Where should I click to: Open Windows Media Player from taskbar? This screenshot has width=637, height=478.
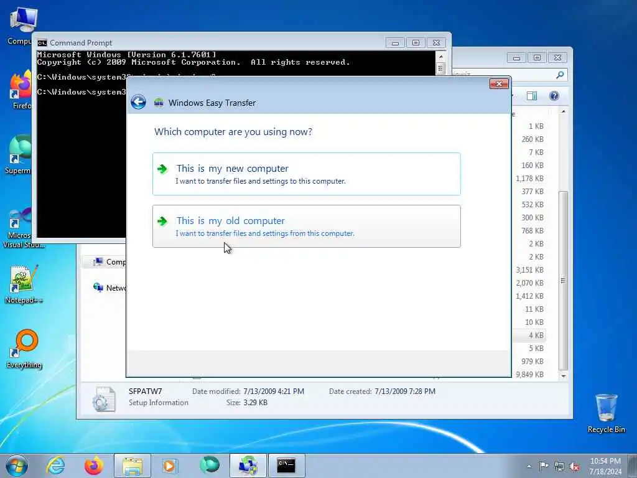point(169,466)
